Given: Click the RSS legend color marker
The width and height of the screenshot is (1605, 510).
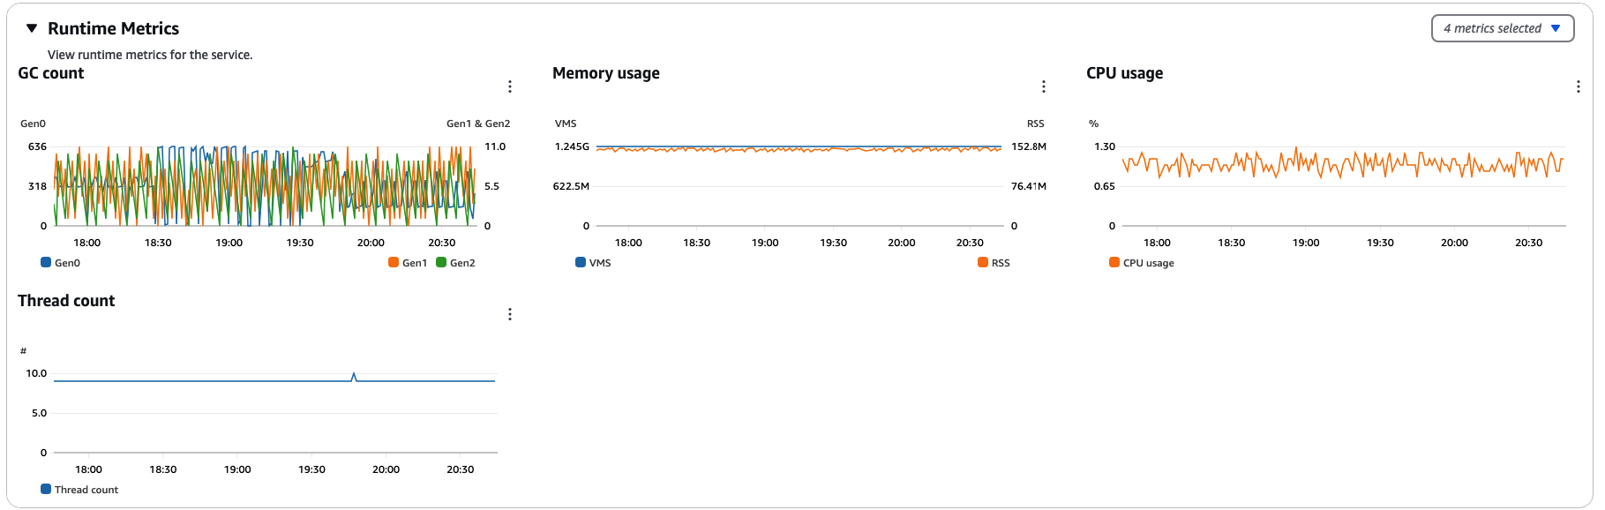Looking at the screenshot, I should [982, 262].
